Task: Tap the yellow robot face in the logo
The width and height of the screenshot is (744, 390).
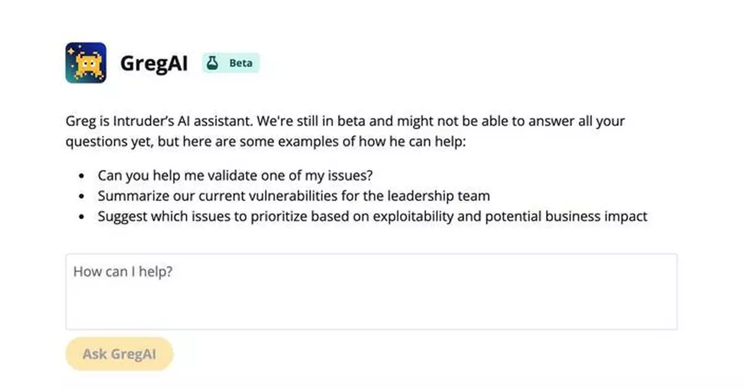Action: 88,64
